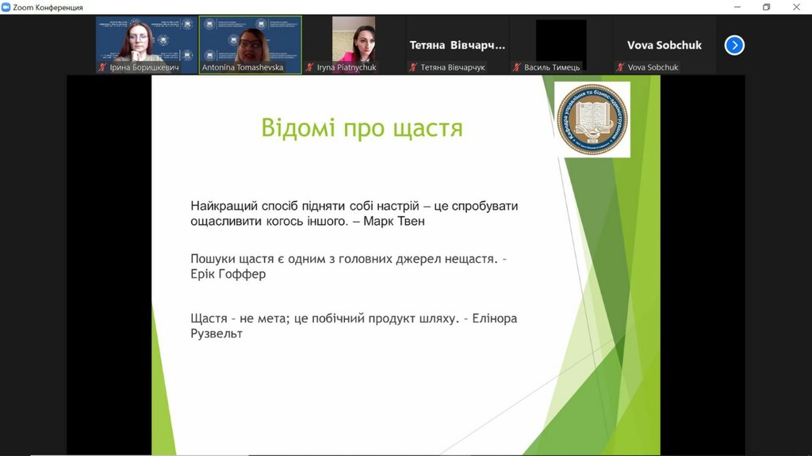Select Antonina Tomashevska video thumbnail
The image size is (812, 456).
[x=250, y=45]
